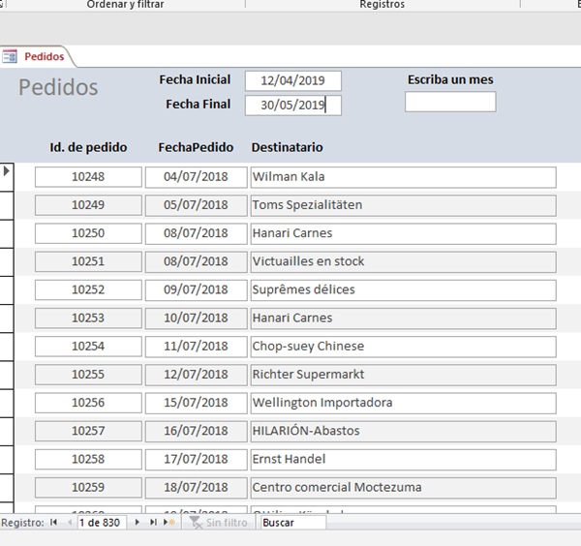Click destinatario HILARIÓN-Abastos
The height and width of the screenshot is (546, 581).
[403, 431]
